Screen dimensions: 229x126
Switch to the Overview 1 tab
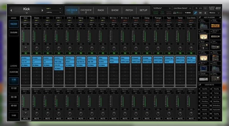pyautogui.click(x=72, y=10)
